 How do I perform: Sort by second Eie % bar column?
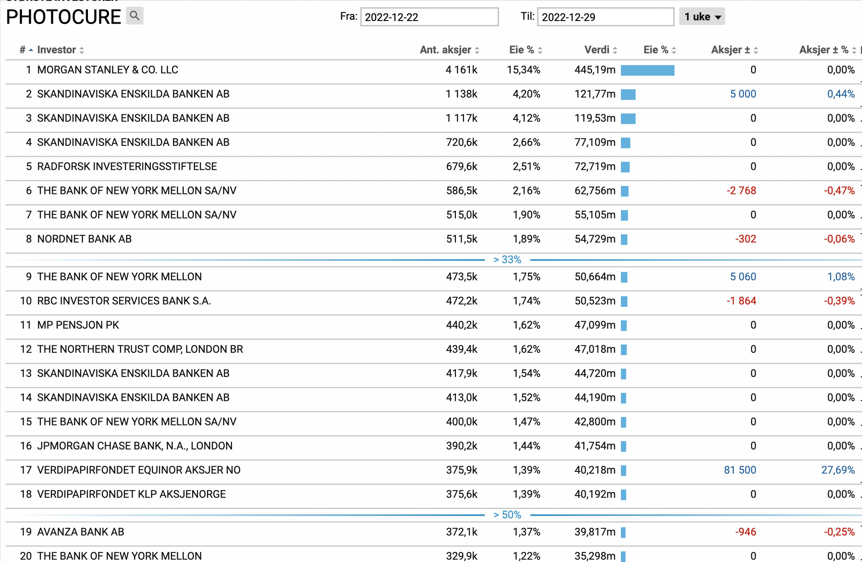pos(659,50)
